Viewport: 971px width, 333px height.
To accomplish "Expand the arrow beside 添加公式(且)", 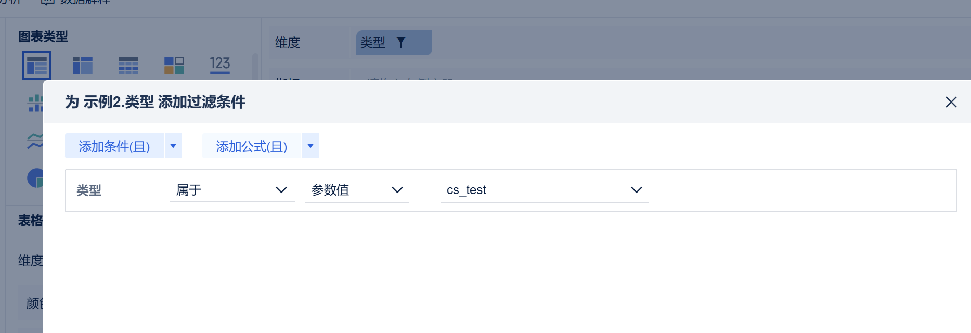I will (x=310, y=146).
